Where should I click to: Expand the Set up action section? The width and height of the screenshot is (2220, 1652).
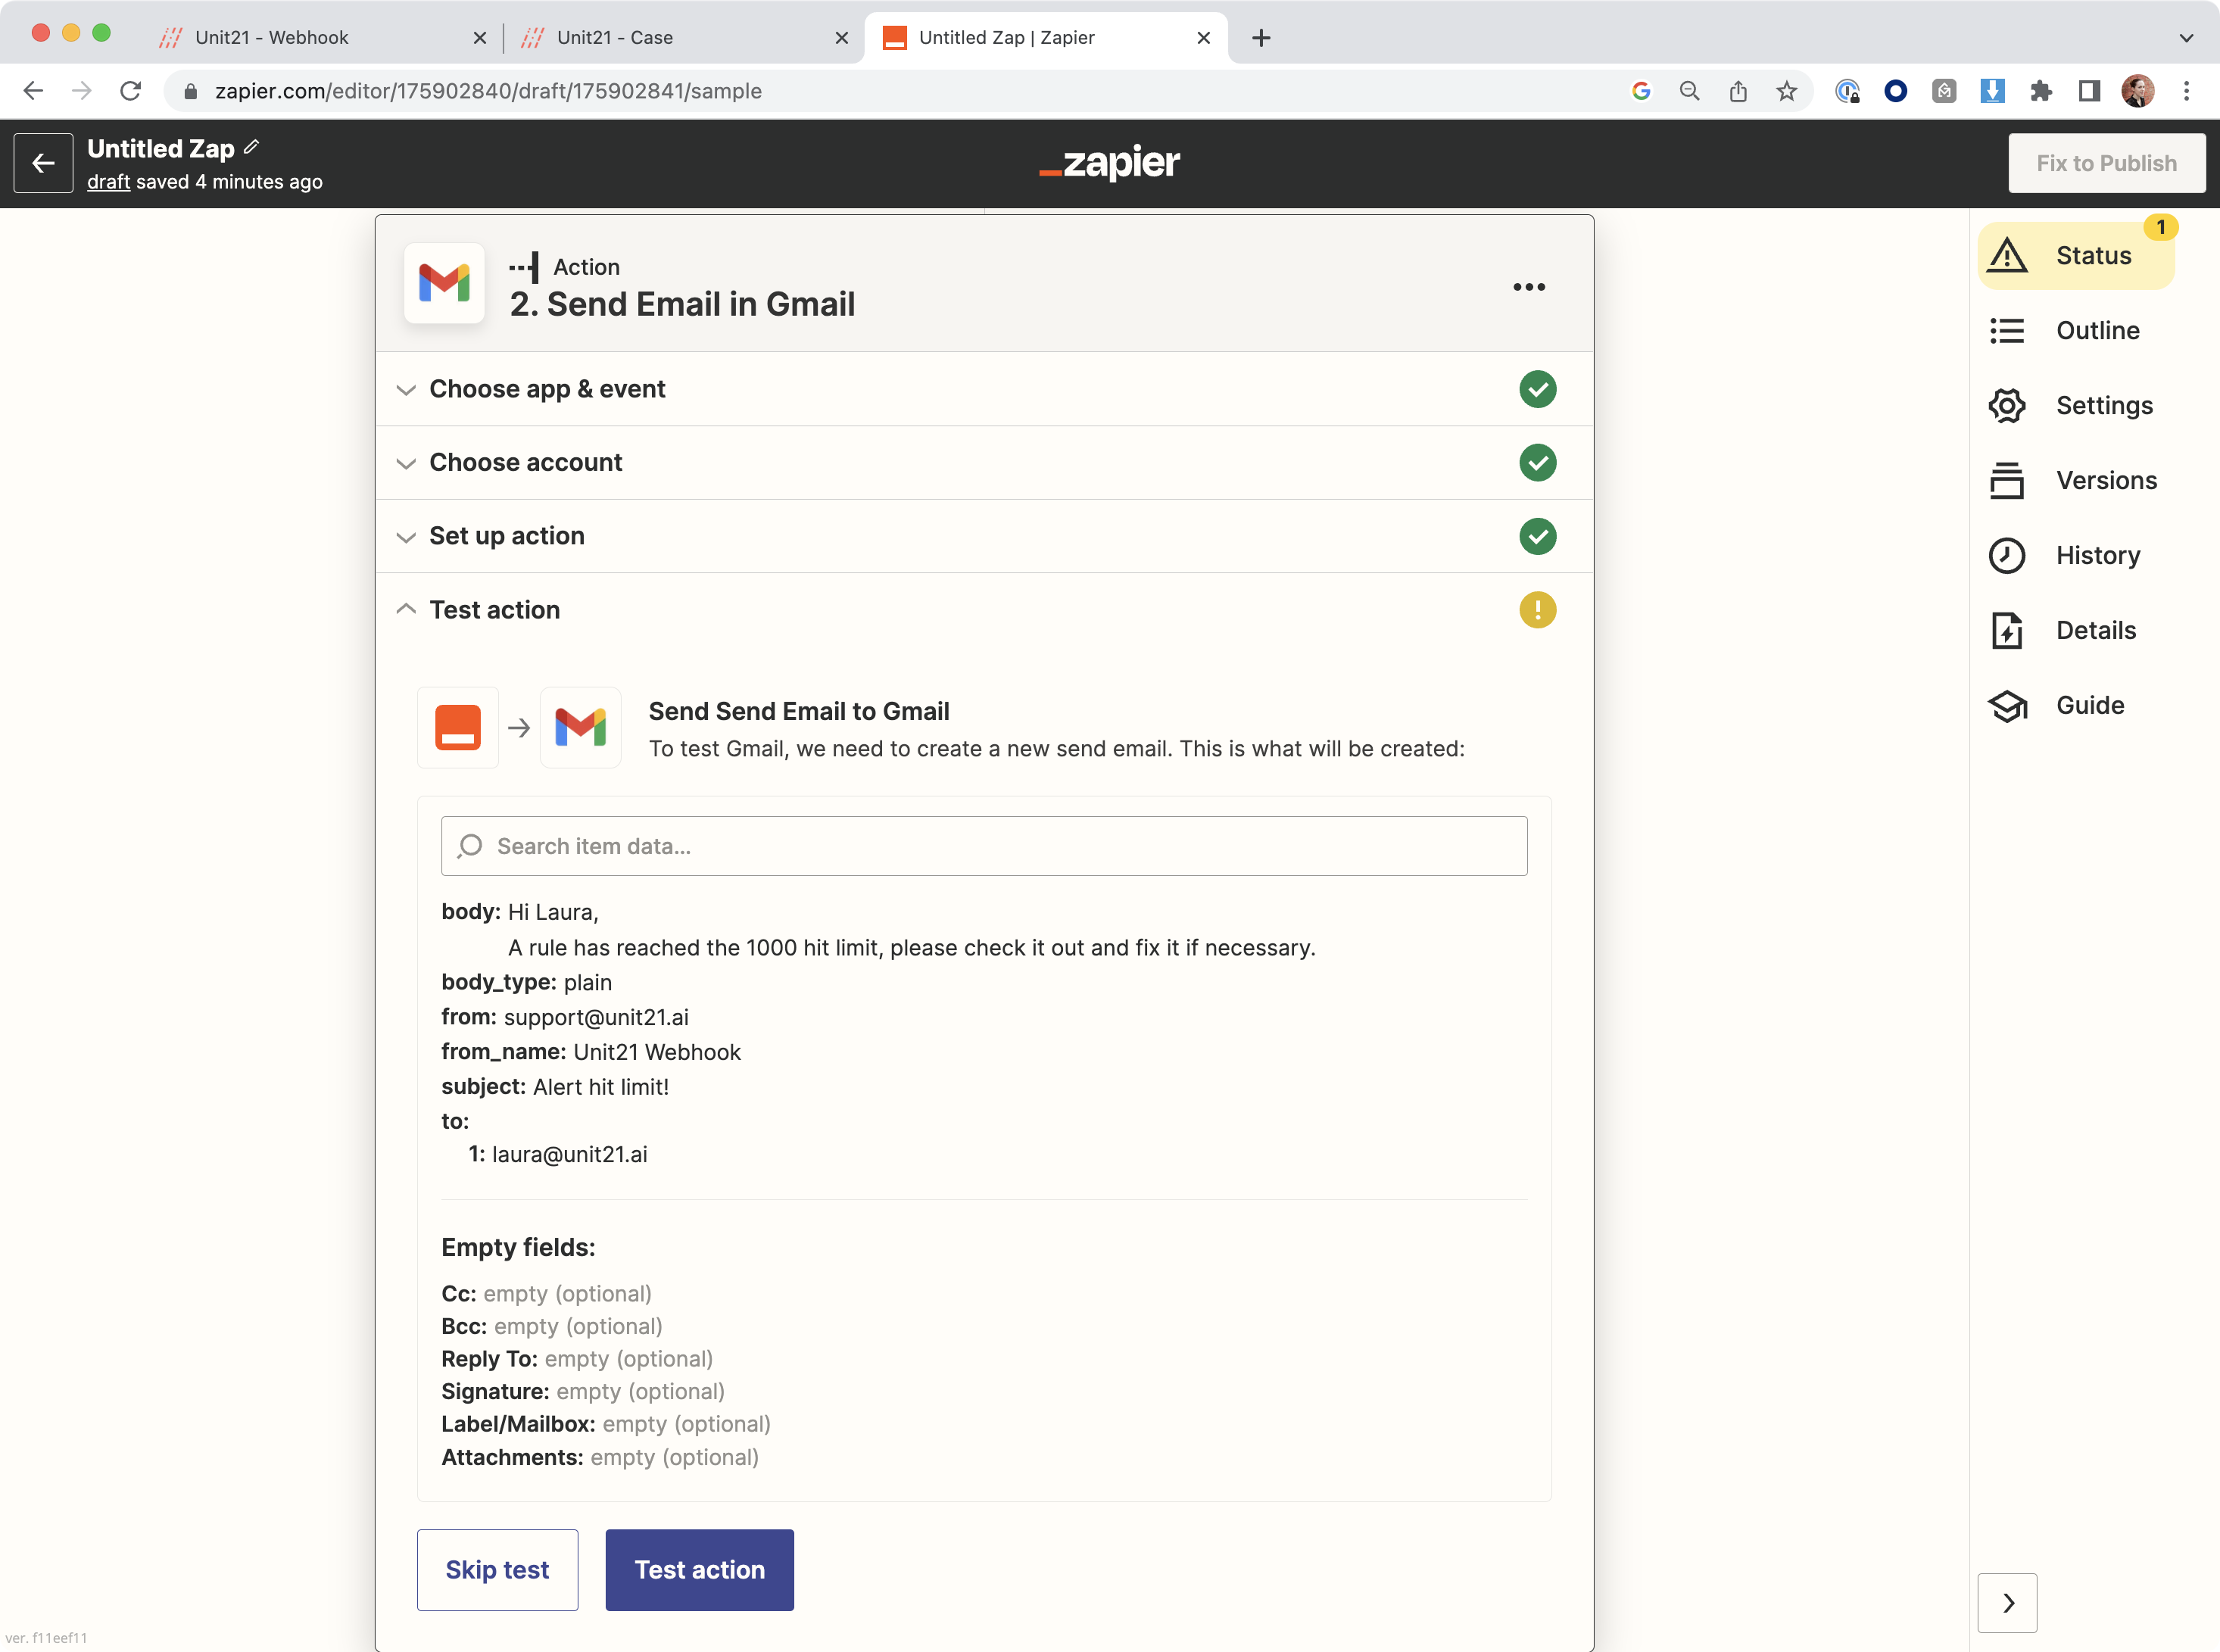point(506,536)
